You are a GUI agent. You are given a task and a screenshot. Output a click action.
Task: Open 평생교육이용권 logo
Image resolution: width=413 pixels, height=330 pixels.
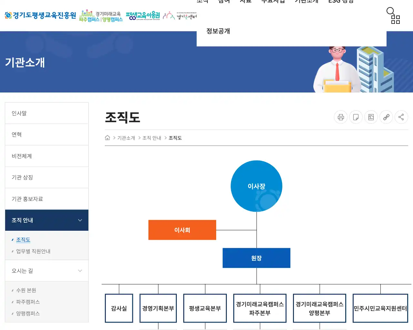click(143, 16)
